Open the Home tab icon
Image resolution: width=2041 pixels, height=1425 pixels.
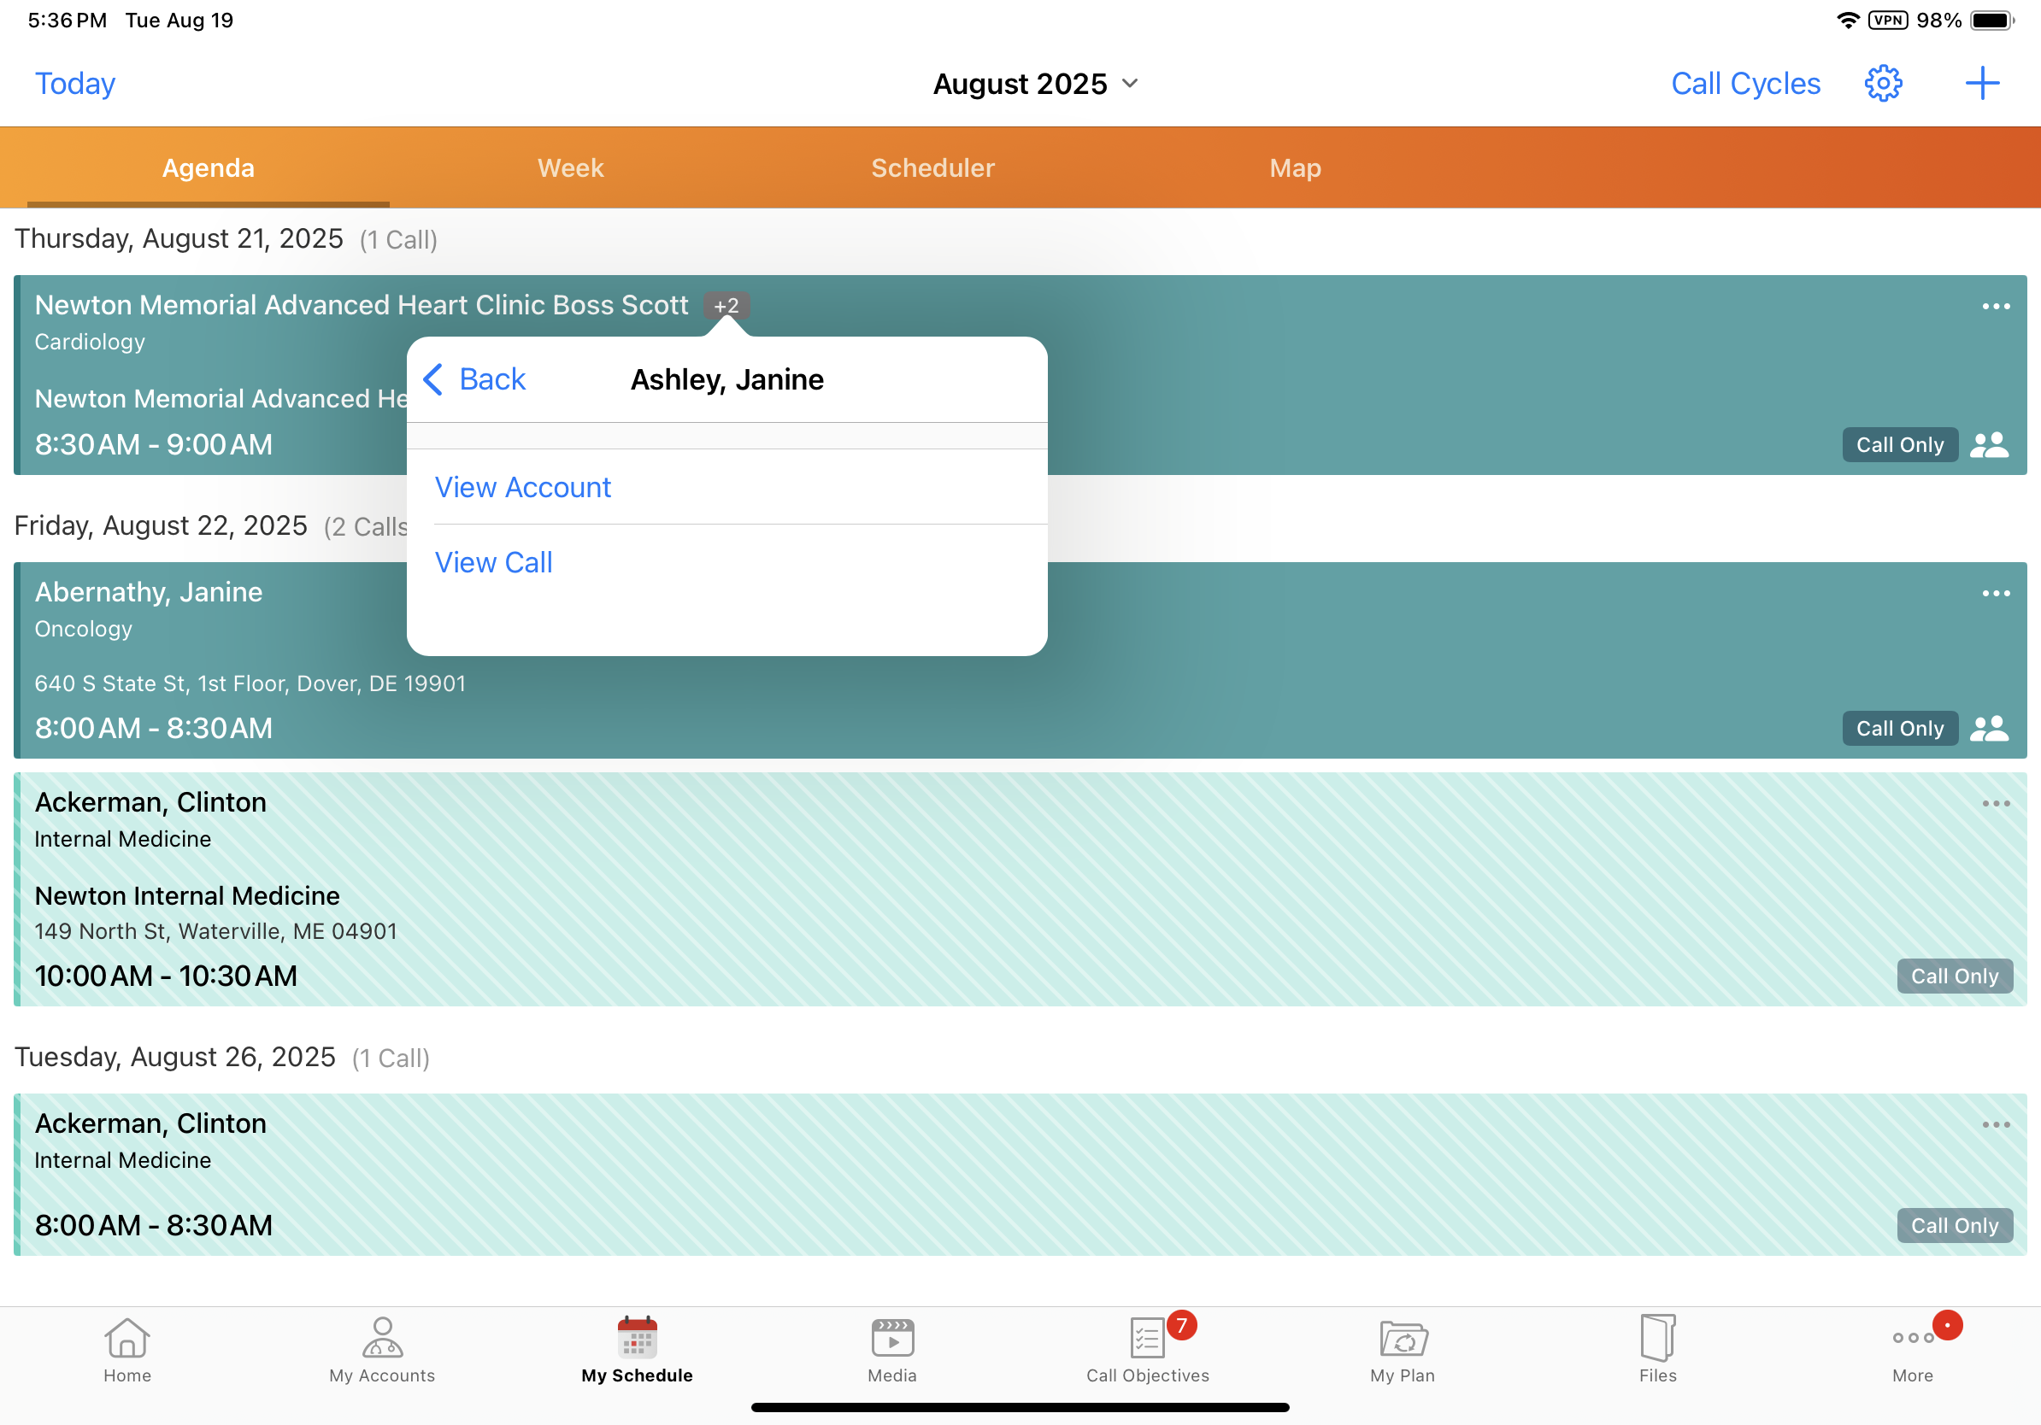127,1349
